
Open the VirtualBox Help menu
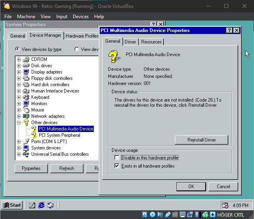(x=99, y=17)
